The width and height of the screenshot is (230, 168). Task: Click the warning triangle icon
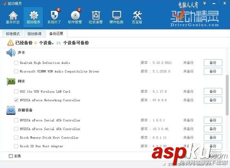coord(11,43)
